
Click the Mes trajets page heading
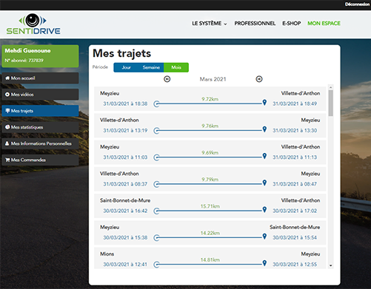click(x=121, y=53)
